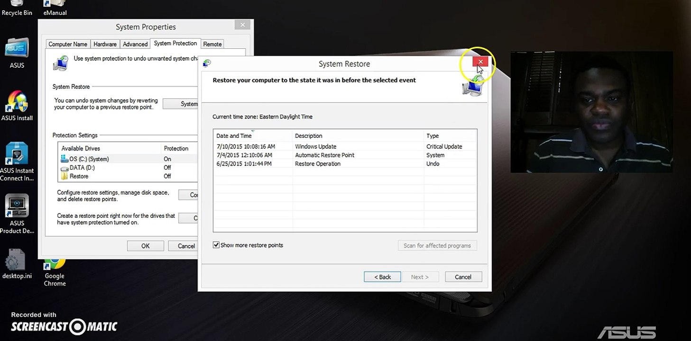
Task: Launch the ASUS Install desktop shortcut
Action: [17, 105]
